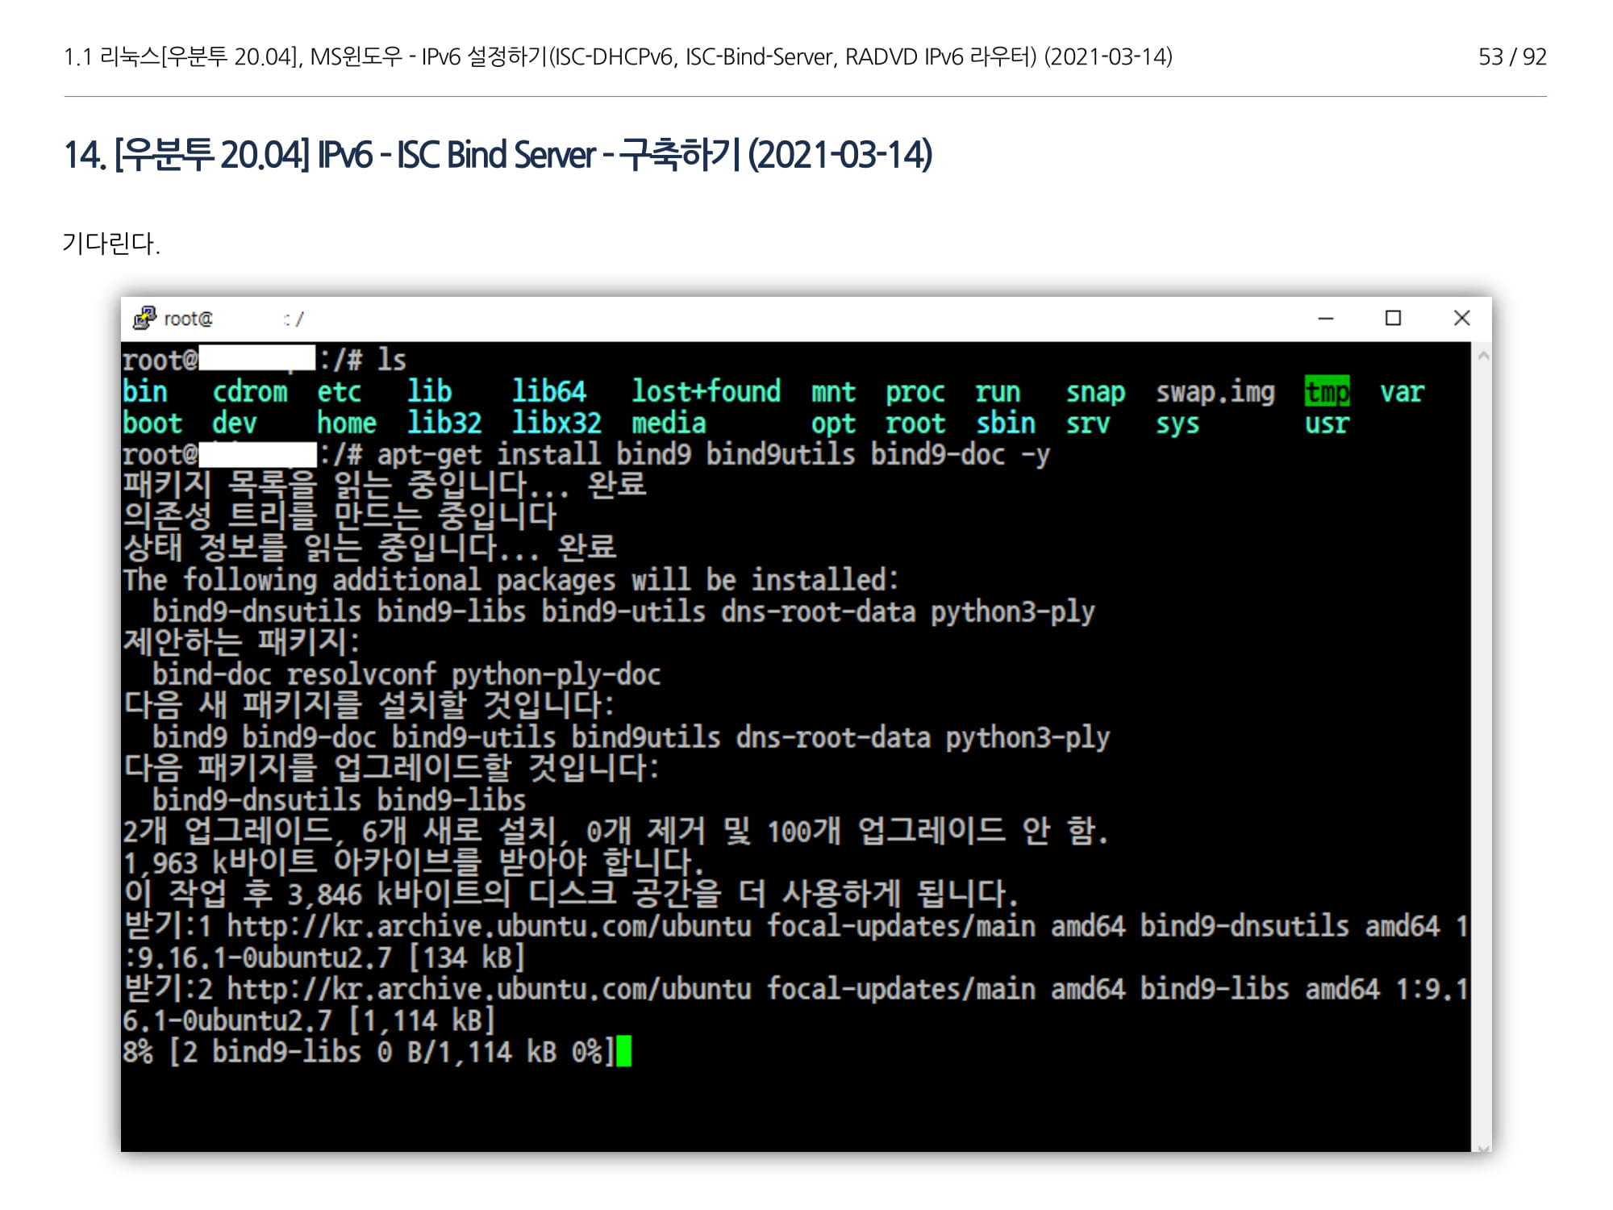Click the highlighted tmp directory name

[x=1327, y=392]
